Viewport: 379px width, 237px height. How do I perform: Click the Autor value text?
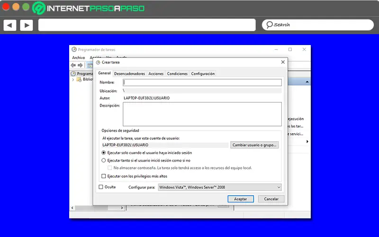147,98
